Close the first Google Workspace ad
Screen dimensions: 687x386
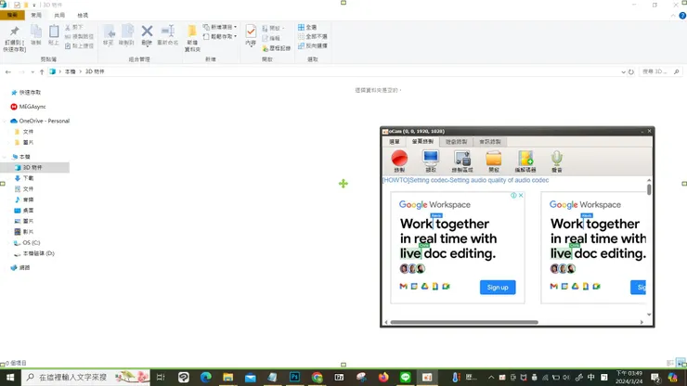pyautogui.click(x=521, y=196)
